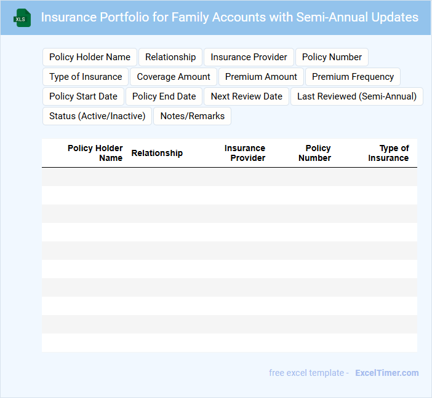Click the Type of Insurance column header
Image resolution: width=432 pixels, height=398 pixels.
(x=388, y=153)
